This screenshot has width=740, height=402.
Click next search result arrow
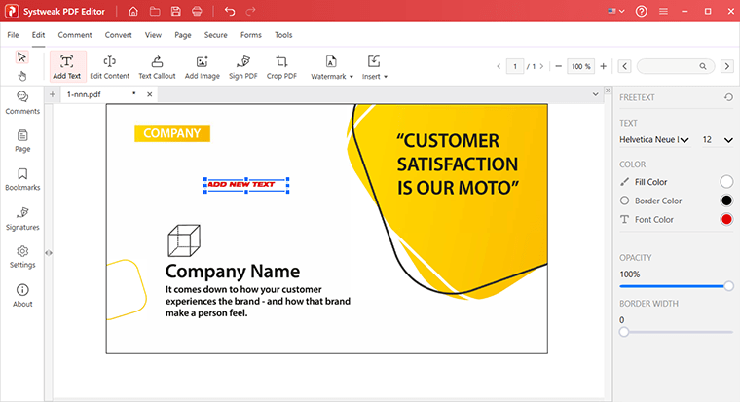(727, 66)
